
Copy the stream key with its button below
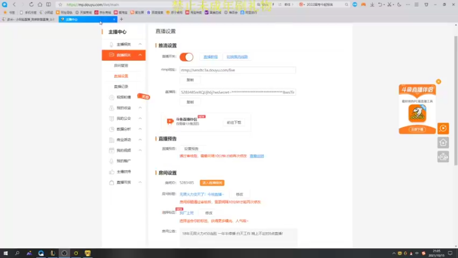190,102
